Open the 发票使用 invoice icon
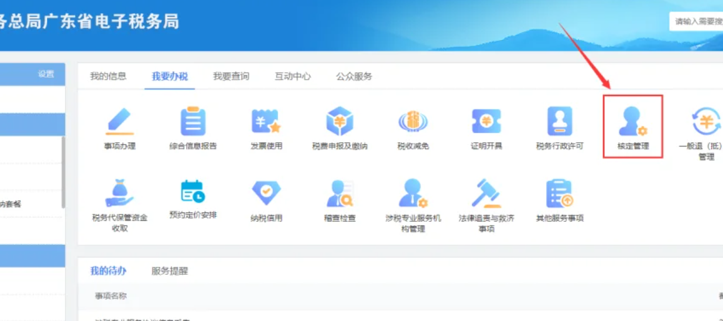Viewport: 723px width, 321px height. click(266, 121)
